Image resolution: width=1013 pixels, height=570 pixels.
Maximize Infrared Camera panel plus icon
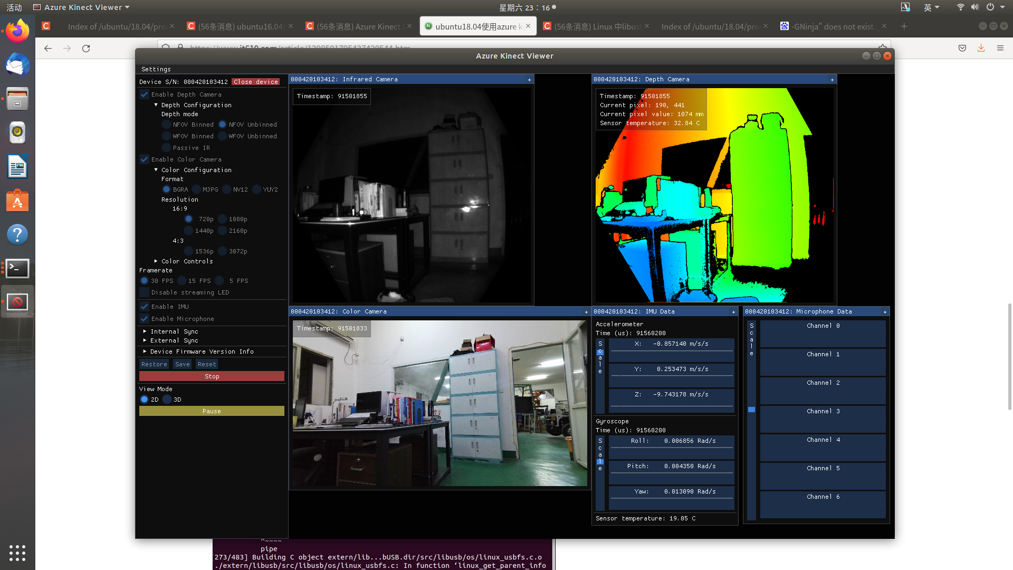coord(529,80)
